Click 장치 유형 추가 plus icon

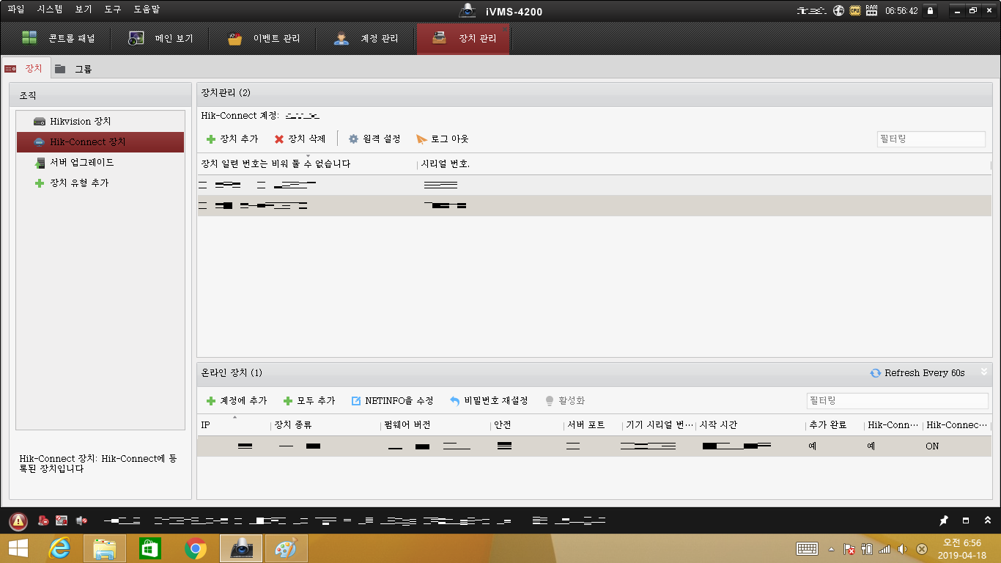click(40, 183)
